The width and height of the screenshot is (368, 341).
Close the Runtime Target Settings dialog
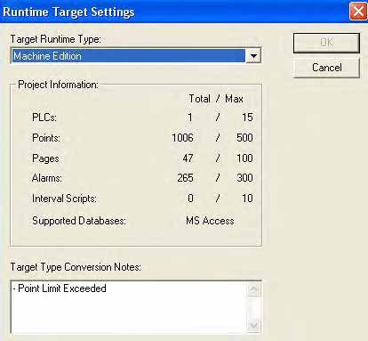click(358, 12)
